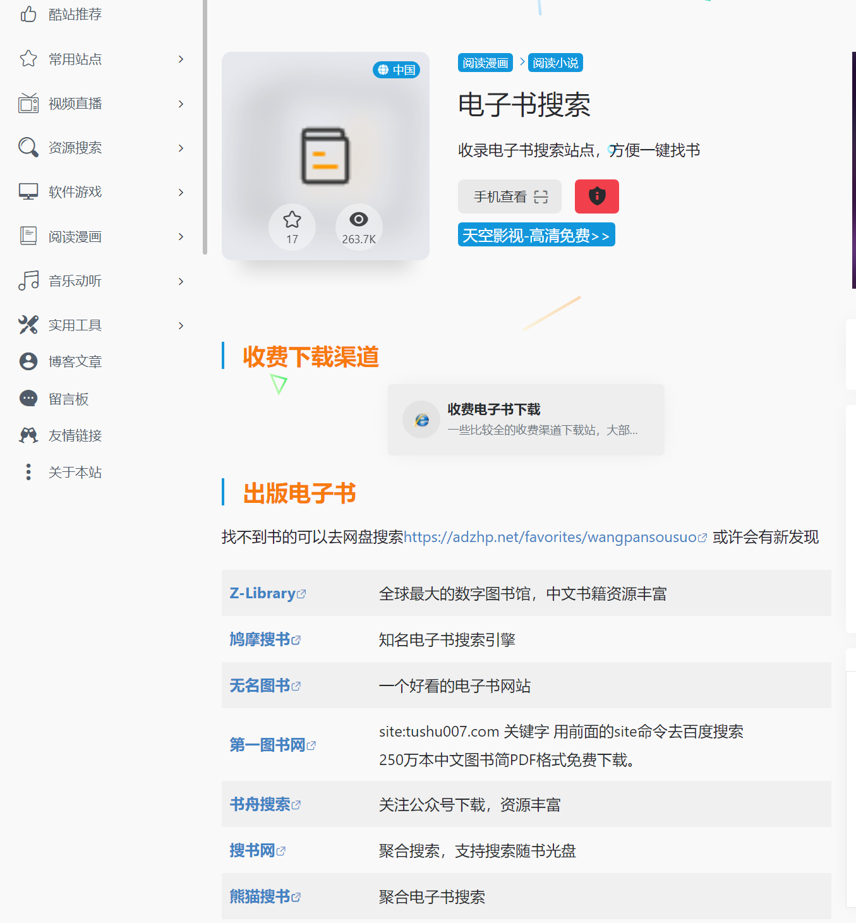Click 天空影视-高清免费>> banner link
856x923 pixels.
[x=536, y=235]
